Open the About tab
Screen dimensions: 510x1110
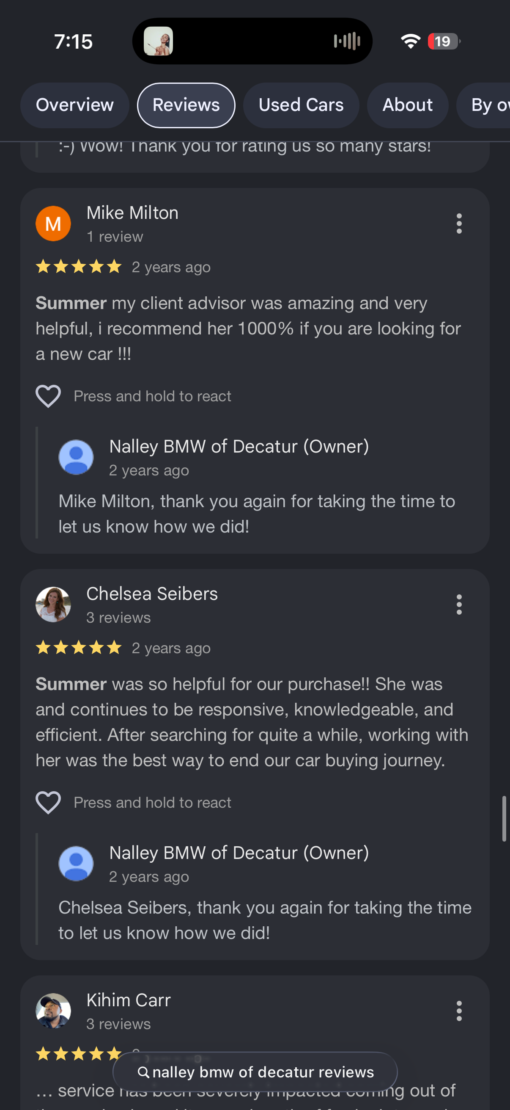pyautogui.click(x=407, y=105)
